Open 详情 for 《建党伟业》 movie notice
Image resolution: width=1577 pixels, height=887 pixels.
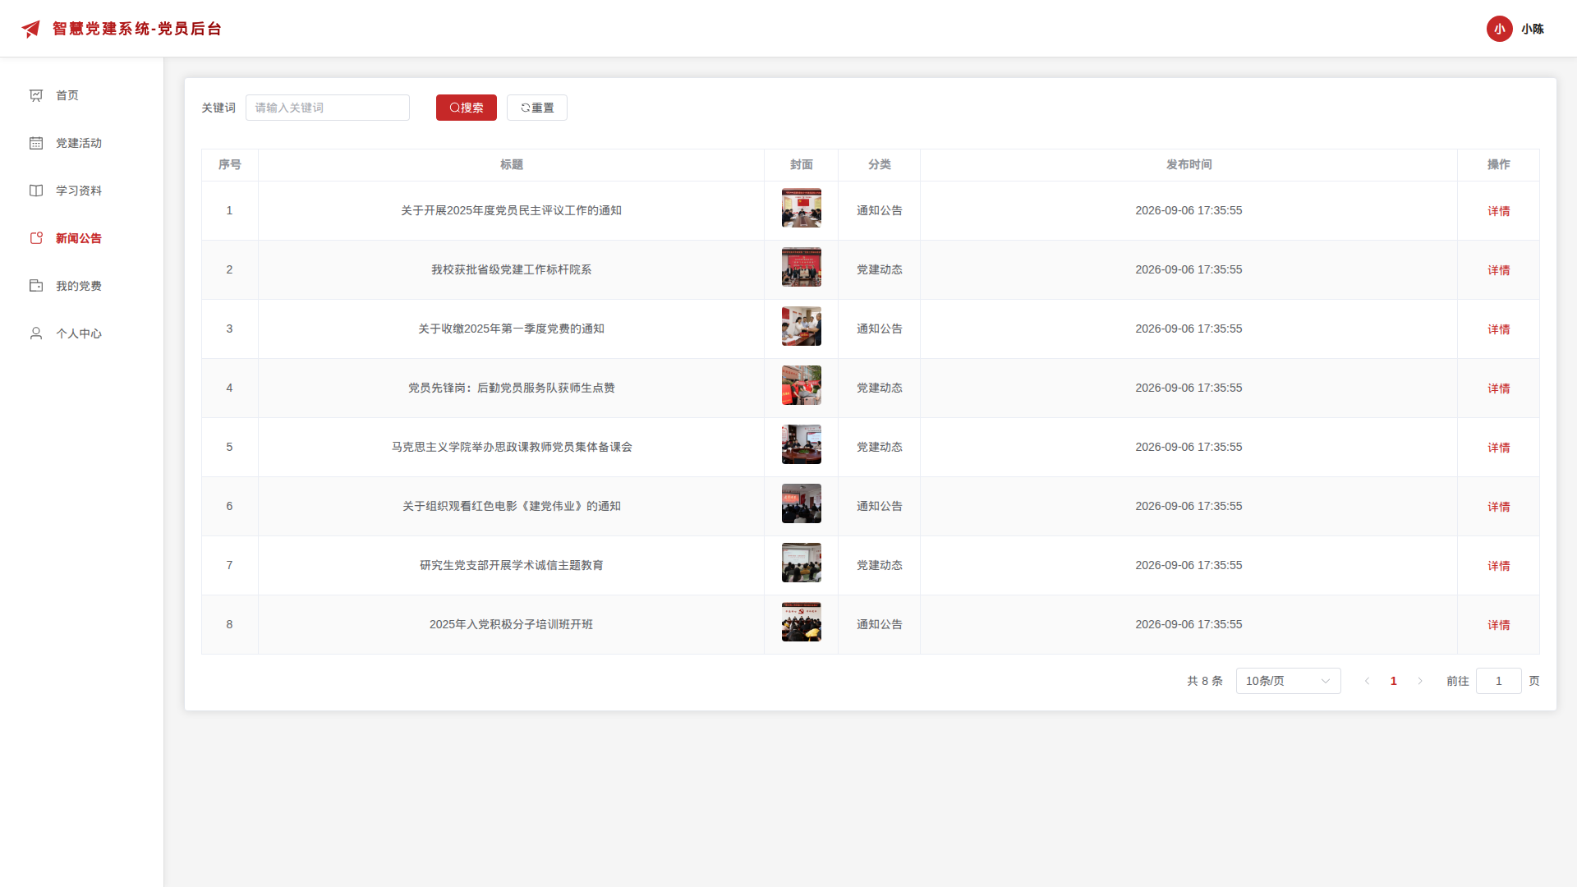coord(1499,507)
